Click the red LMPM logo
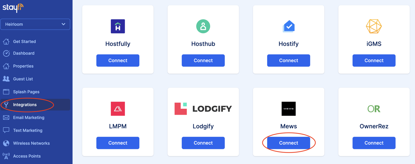This screenshot has height=164, width=415. (x=118, y=109)
